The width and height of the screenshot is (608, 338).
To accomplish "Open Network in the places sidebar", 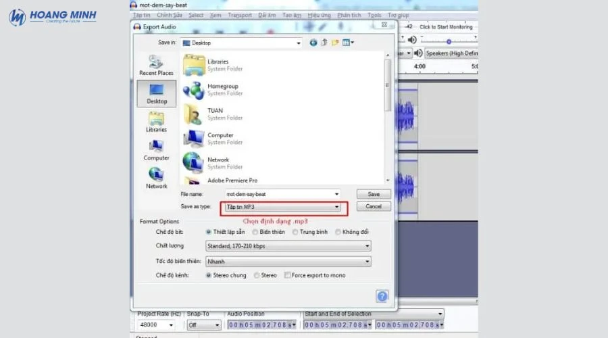I will pyautogui.click(x=156, y=178).
